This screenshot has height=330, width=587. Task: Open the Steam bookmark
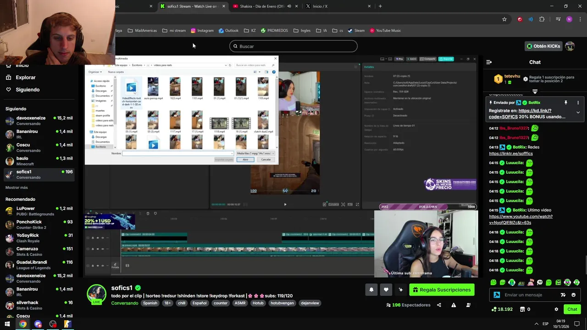(x=356, y=31)
